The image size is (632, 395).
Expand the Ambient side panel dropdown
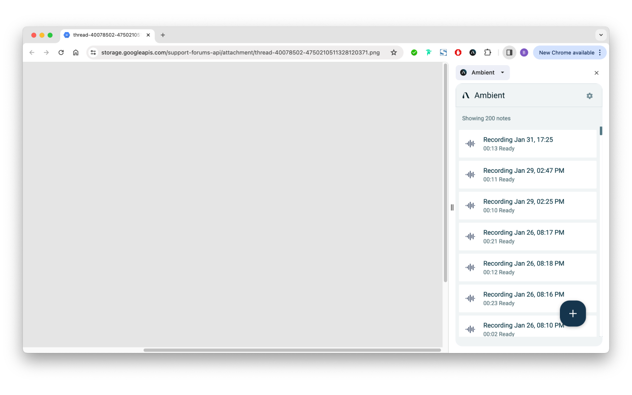coord(483,73)
